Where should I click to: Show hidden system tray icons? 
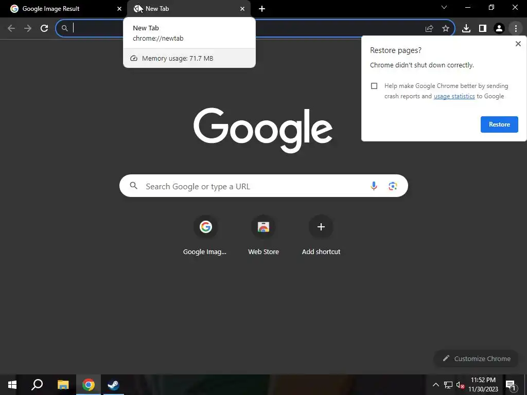(x=435, y=385)
